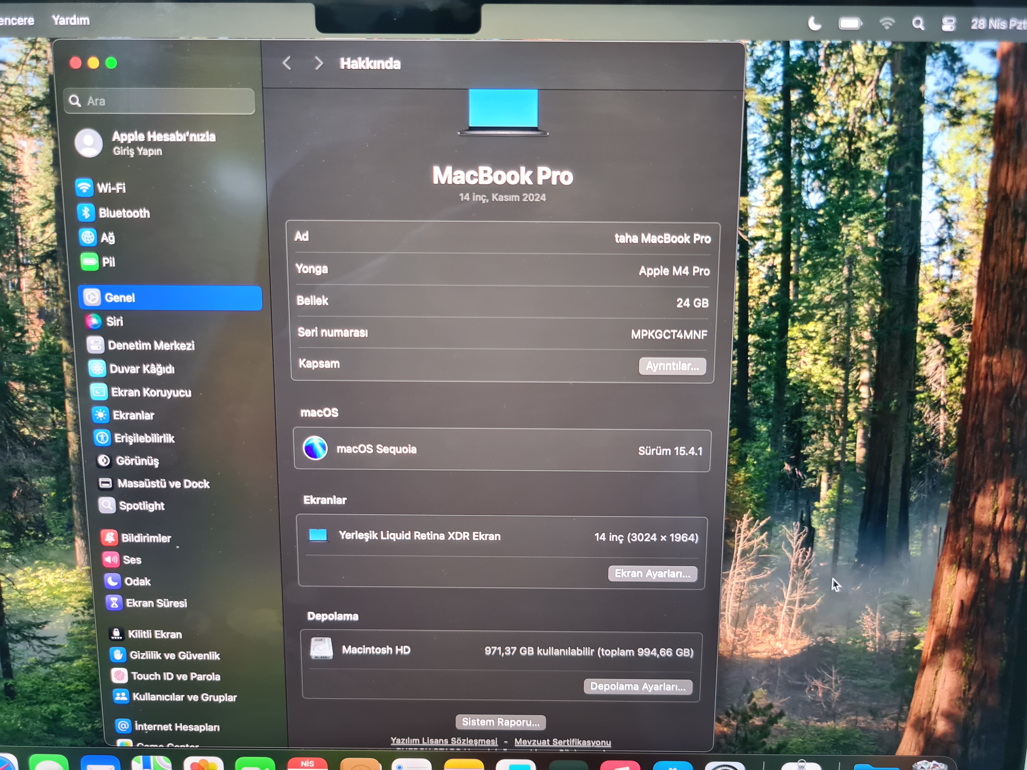Open Mevzuat Sertifikasyonu link

[563, 742]
